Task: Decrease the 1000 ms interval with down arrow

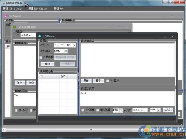Action: coord(121,111)
